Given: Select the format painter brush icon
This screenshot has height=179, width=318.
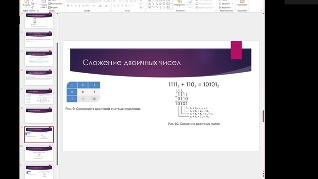Looking at the screenshot, I should pos(32,7).
